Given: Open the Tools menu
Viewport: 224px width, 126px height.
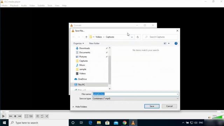Looking at the screenshot, I should click(x=50, y=6).
